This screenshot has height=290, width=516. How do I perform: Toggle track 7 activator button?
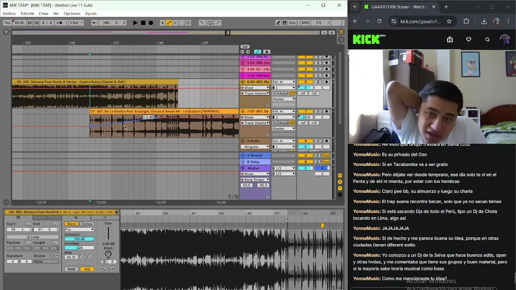(306, 111)
